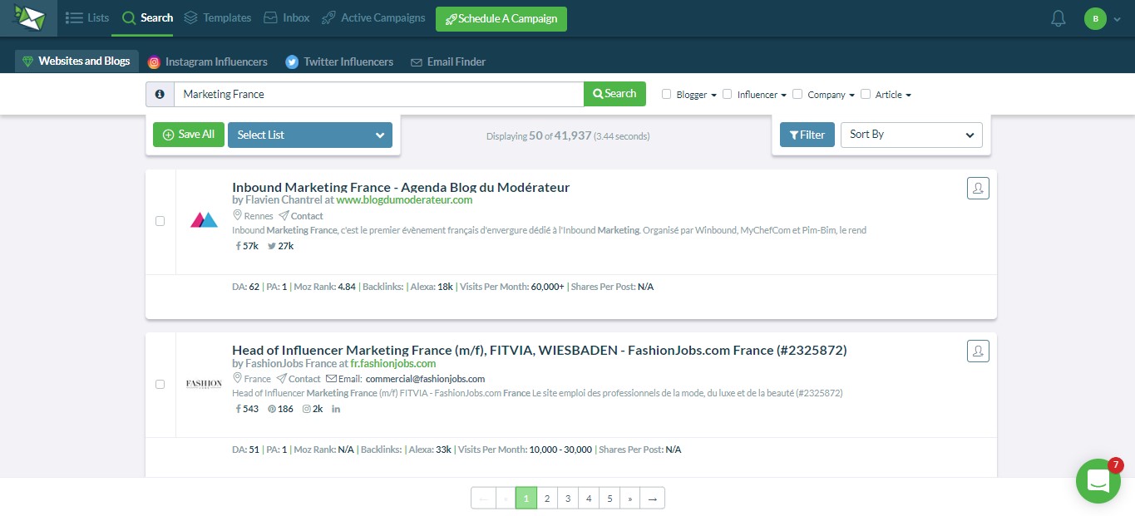Click current page 1 button
Image resolution: width=1135 pixels, height=516 pixels.
[x=526, y=499]
